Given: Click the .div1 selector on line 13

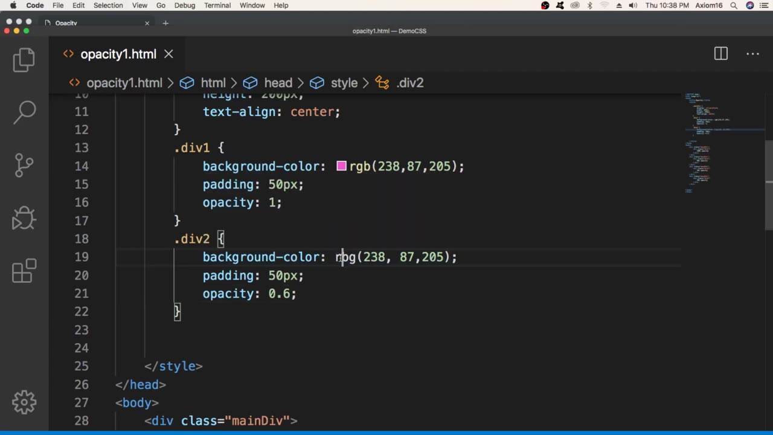Looking at the screenshot, I should click(x=191, y=147).
